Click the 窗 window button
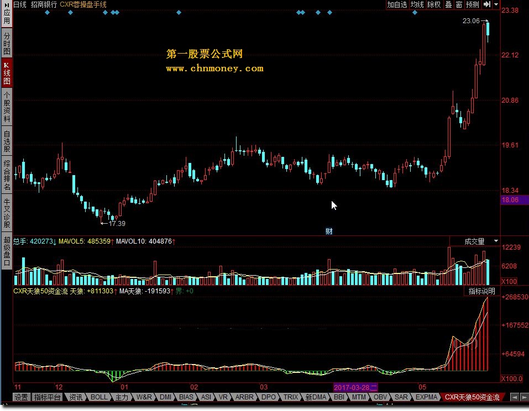The height and width of the screenshot is (411, 529). pos(459,4)
